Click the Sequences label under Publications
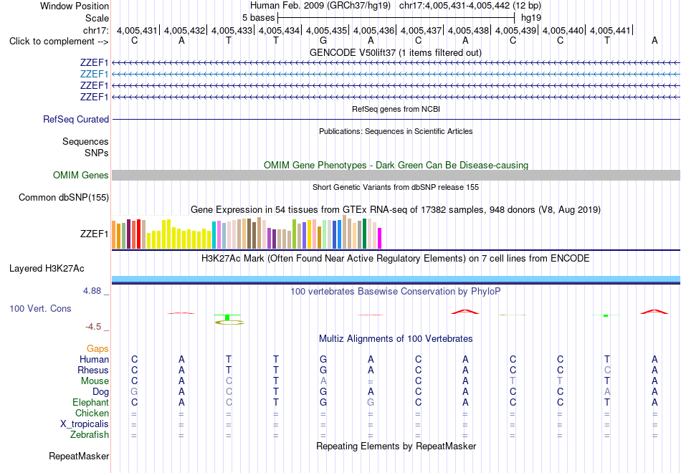This screenshot has width=681, height=473. point(85,142)
